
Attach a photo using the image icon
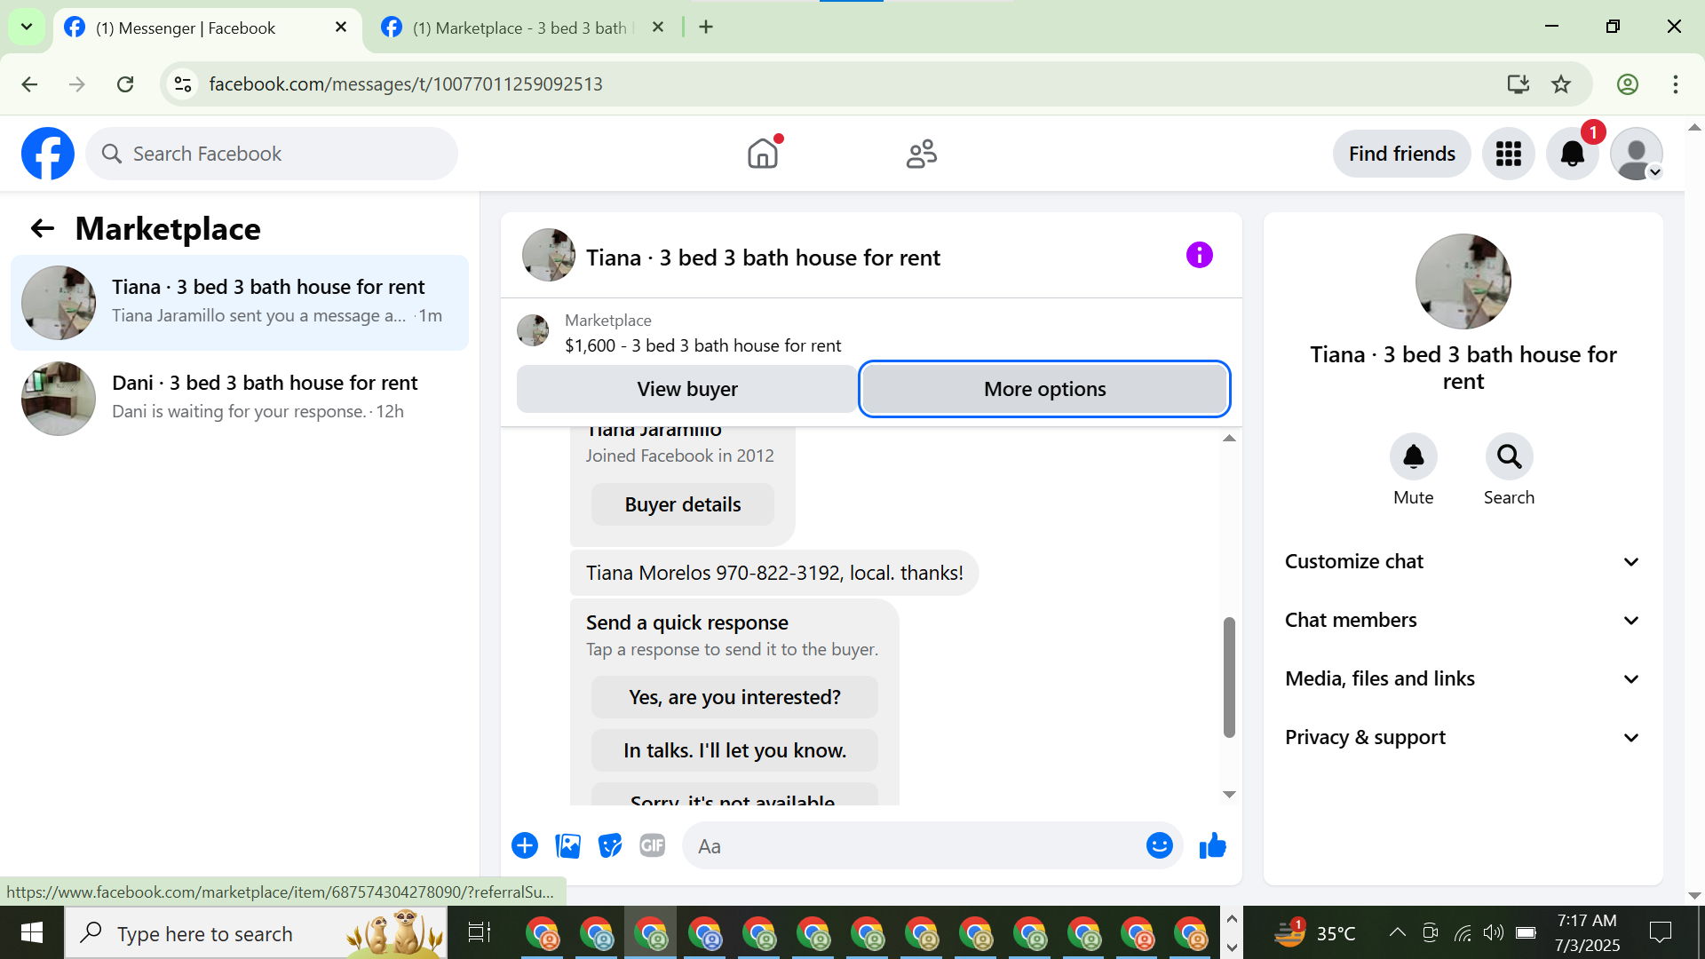pos(567,845)
